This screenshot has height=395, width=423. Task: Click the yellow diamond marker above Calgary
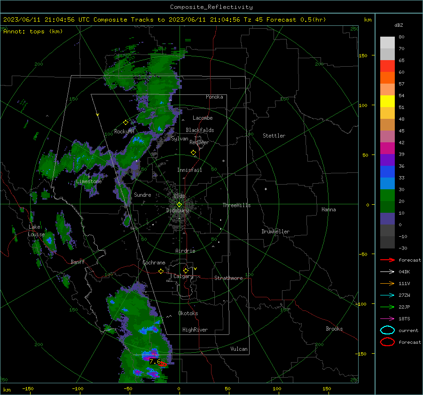tap(186, 271)
